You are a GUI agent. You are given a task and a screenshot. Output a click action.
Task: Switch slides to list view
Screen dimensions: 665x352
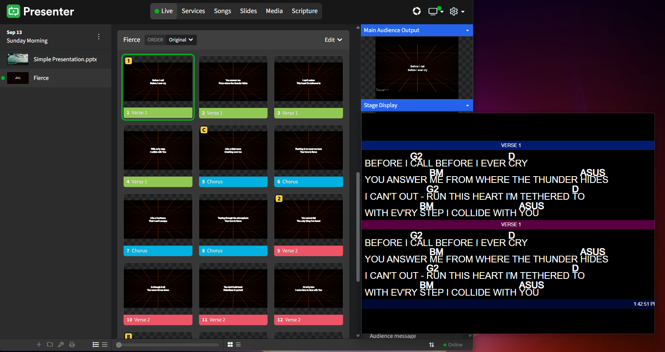coord(238,345)
